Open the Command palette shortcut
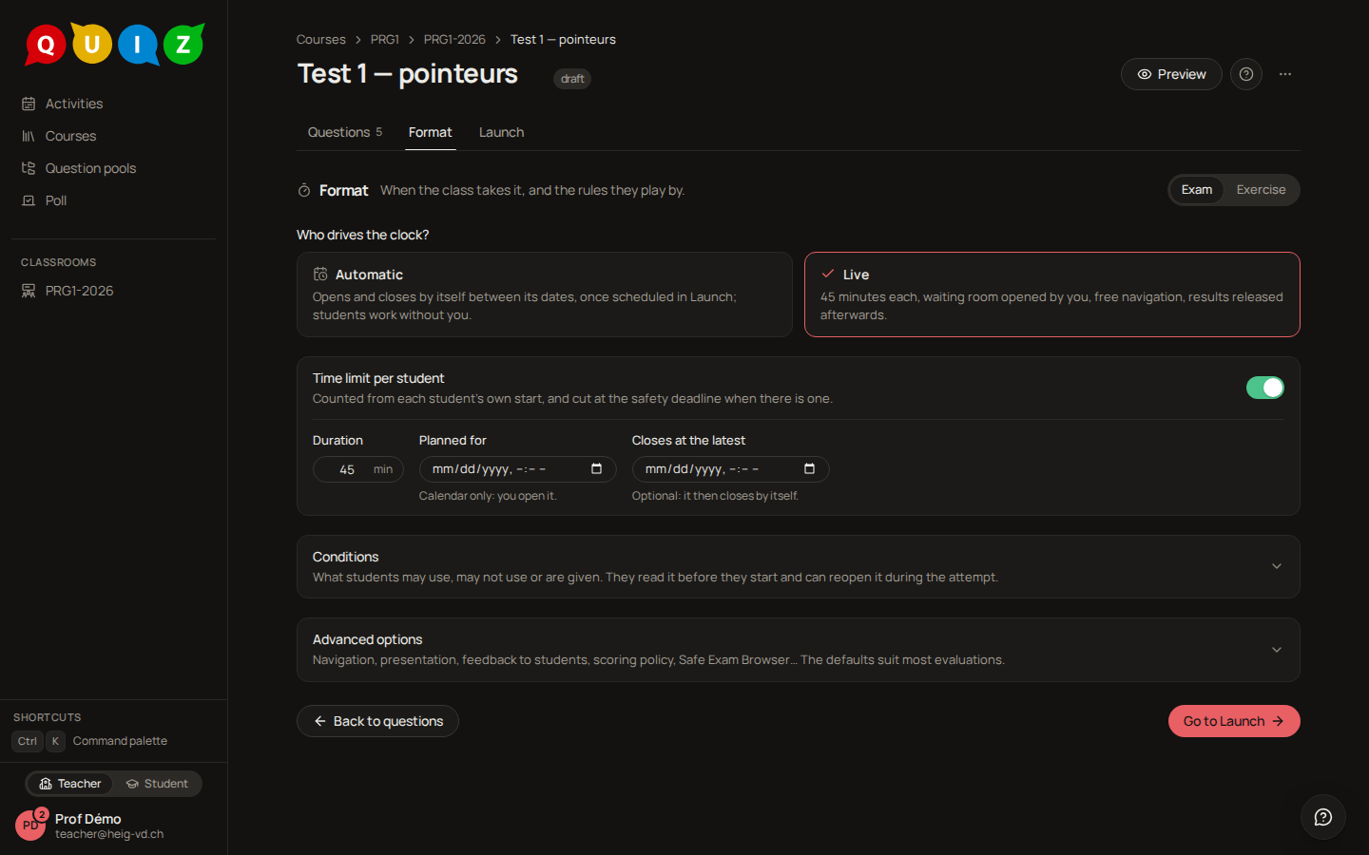 pyautogui.click(x=90, y=741)
